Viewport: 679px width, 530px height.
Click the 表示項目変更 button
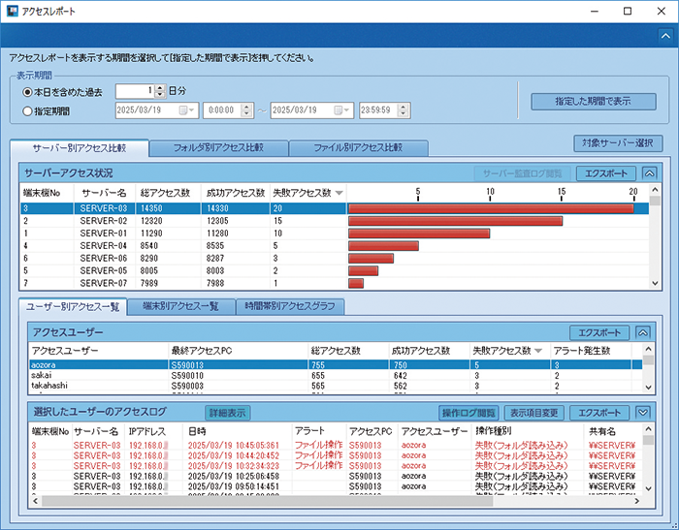coord(533,413)
